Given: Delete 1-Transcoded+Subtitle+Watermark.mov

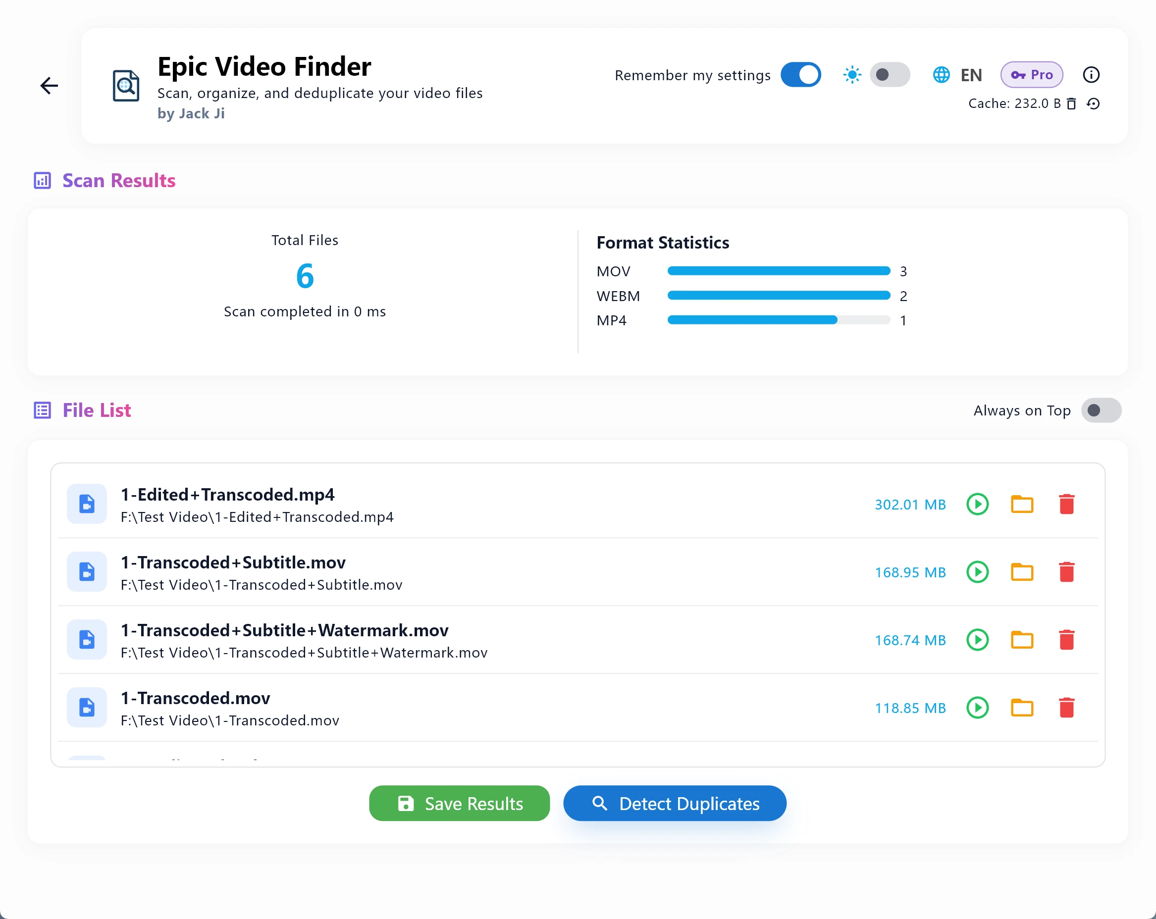Looking at the screenshot, I should pos(1066,640).
